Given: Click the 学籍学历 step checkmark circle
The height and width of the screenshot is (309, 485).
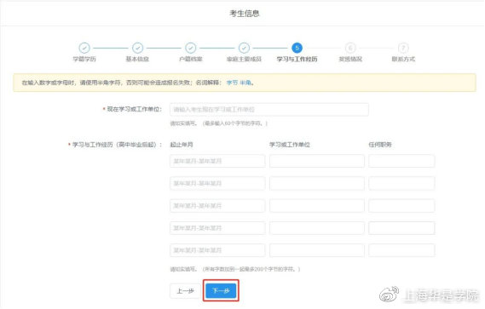Looking at the screenshot, I should coord(84,48).
